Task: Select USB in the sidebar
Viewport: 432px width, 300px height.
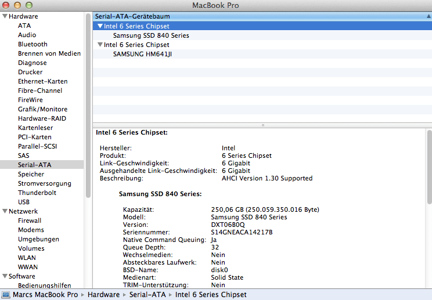Action: pos(24,202)
